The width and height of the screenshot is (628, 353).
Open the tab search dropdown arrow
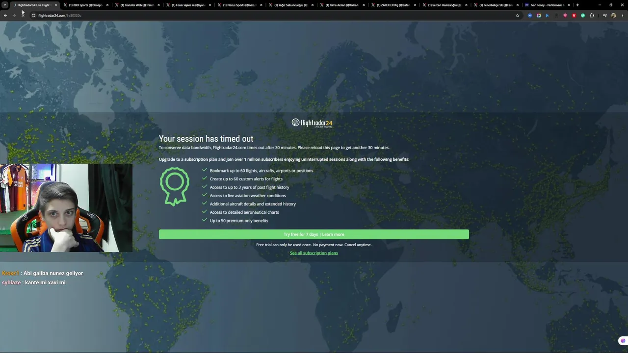click(x=4, y=5)
